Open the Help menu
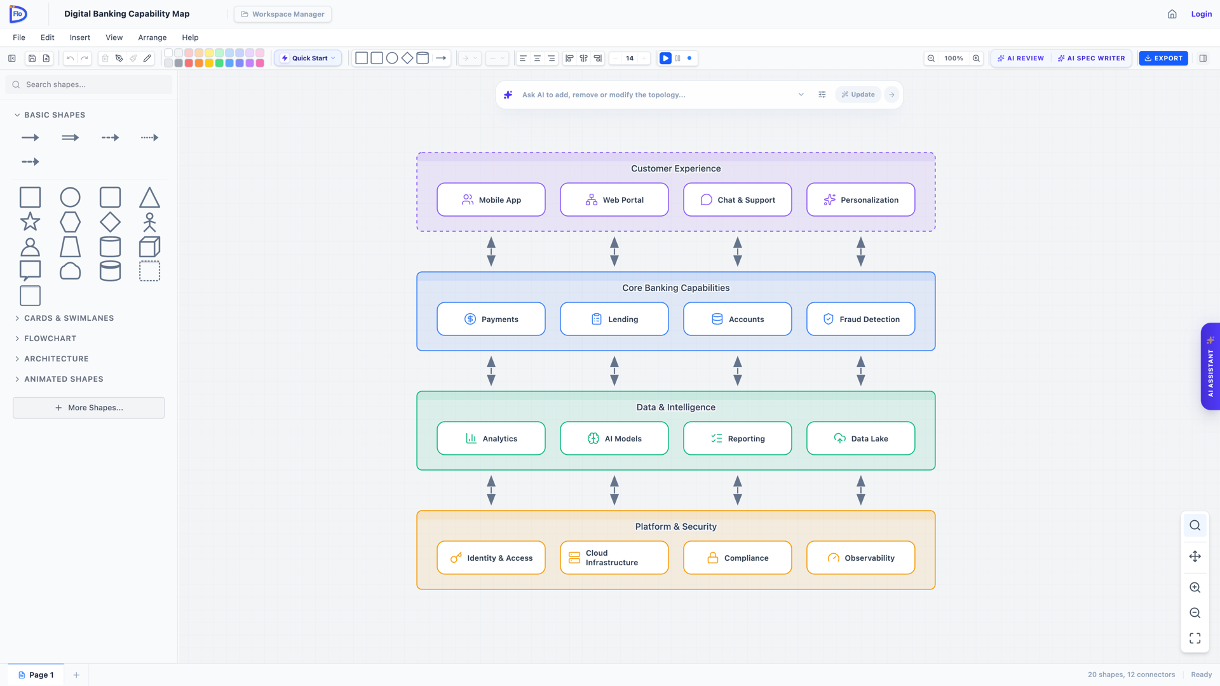 coord(190,37)
